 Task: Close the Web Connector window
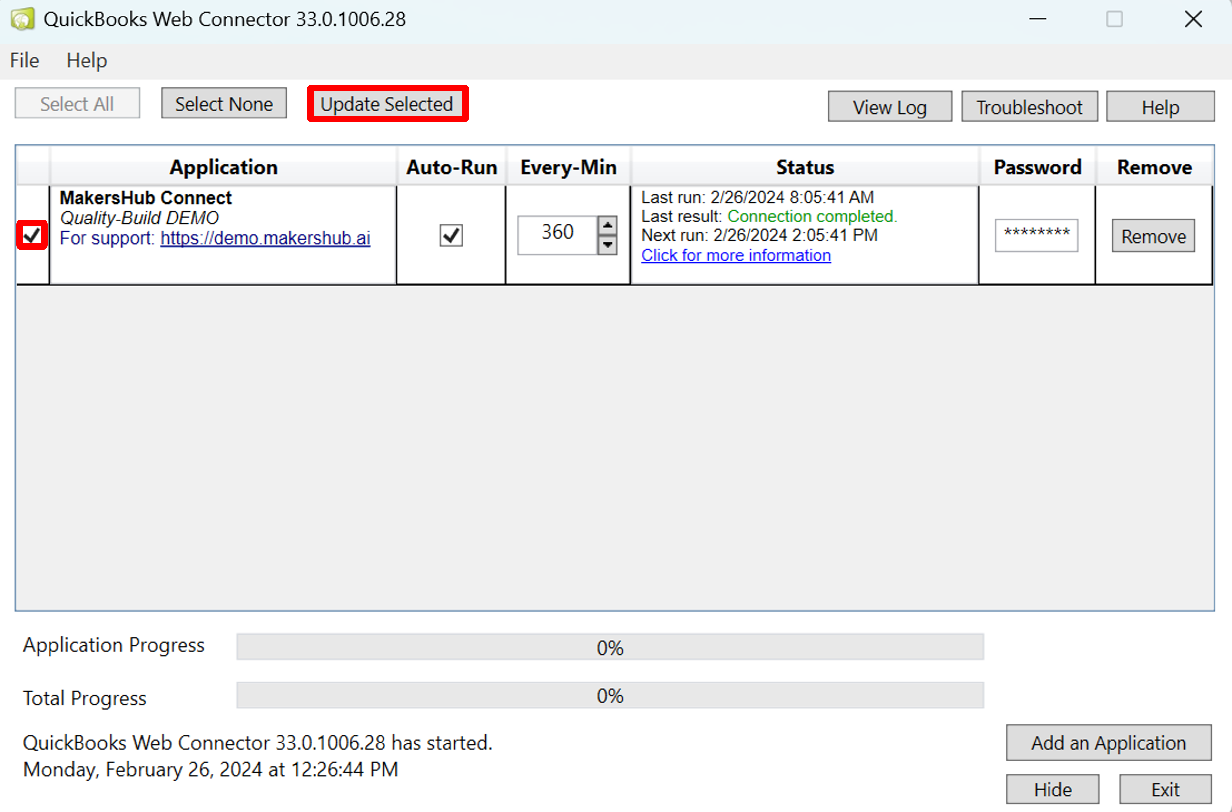click(1193, 19)
